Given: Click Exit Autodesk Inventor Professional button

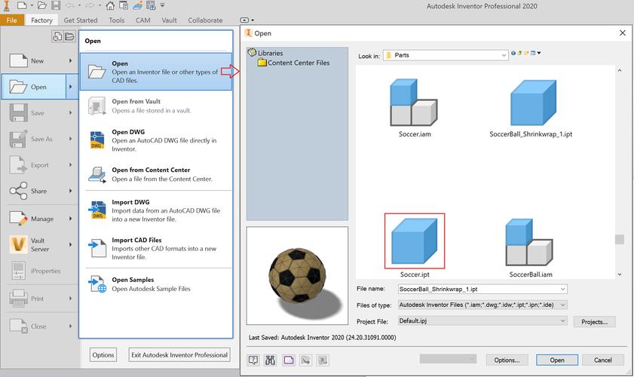Looking at the screenshot, I should click(x=179, y=354).
